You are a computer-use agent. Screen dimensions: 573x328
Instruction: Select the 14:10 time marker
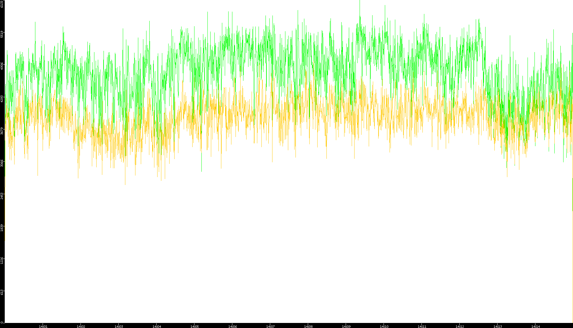click(x=384, y=326)
